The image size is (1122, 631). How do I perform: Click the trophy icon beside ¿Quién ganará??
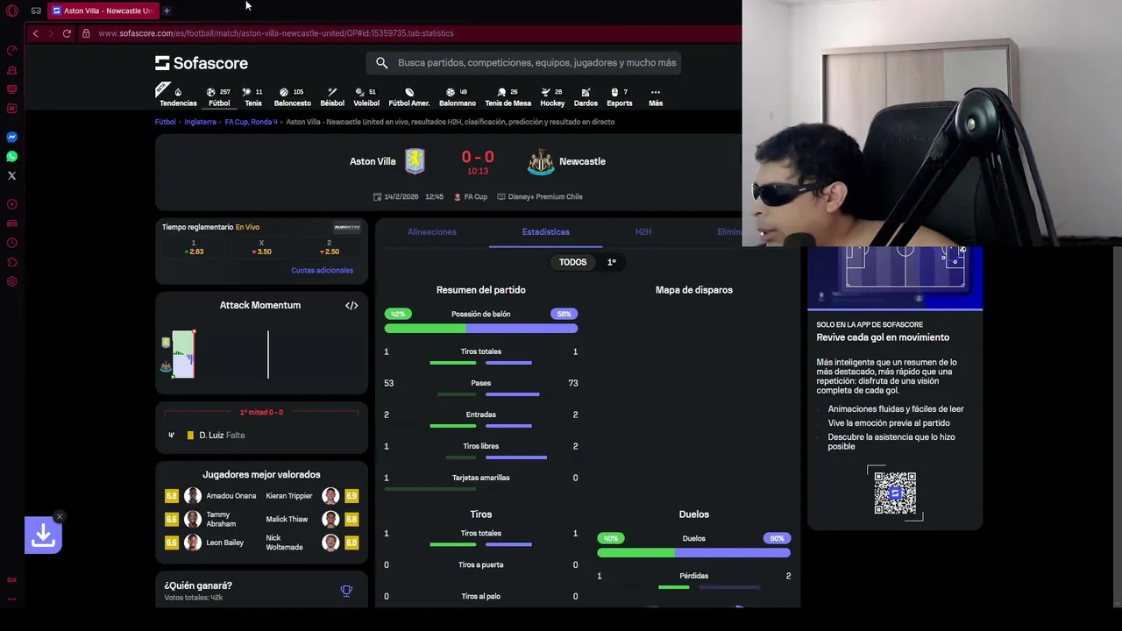pyautogui.click(x=346, y=592)
